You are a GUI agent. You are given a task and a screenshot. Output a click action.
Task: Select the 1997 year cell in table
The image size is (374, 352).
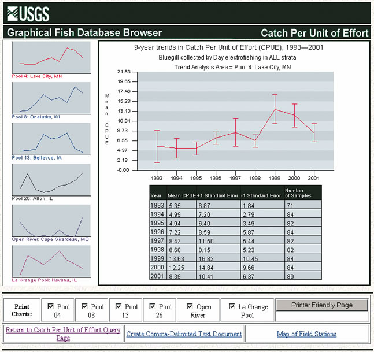pyautogui.click(x=157, y=240)
